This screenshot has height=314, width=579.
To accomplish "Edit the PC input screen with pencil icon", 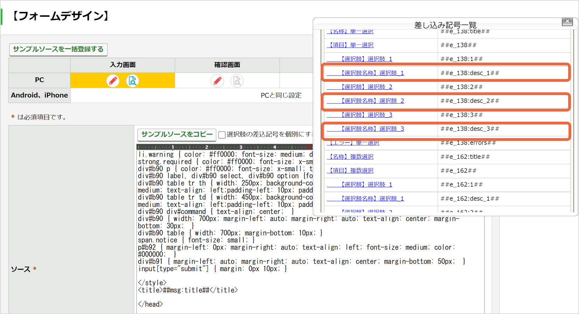I will [x=113, y=81].
